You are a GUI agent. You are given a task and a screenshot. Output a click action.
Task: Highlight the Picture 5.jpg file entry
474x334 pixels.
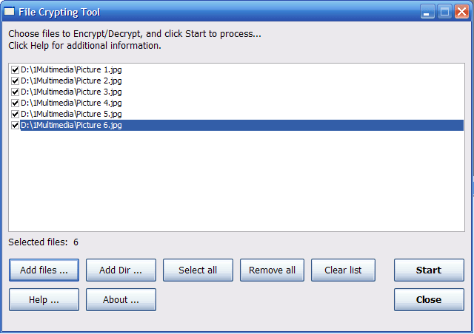71,114
